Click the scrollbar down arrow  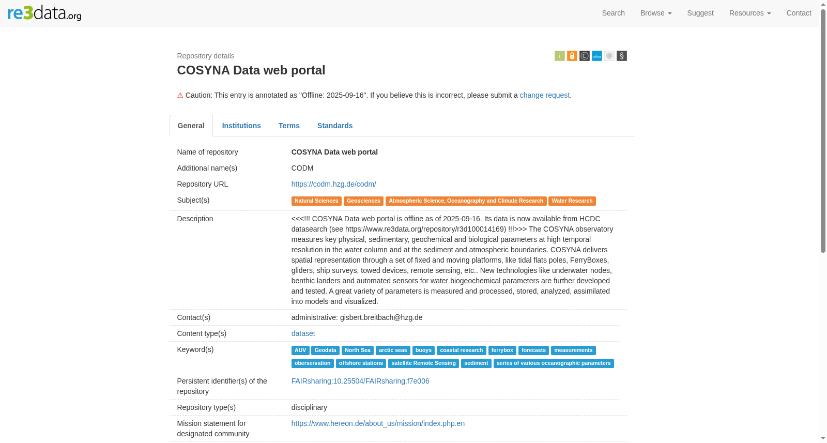823,439
